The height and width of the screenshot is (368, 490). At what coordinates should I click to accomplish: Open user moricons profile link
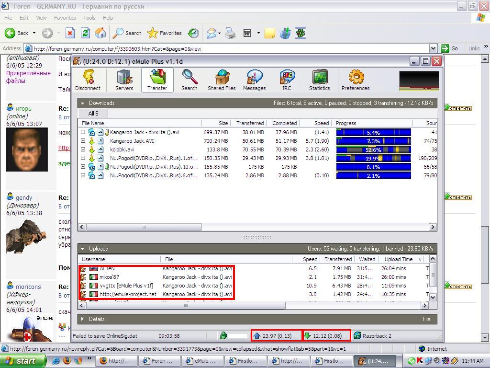tap(28, 287)
